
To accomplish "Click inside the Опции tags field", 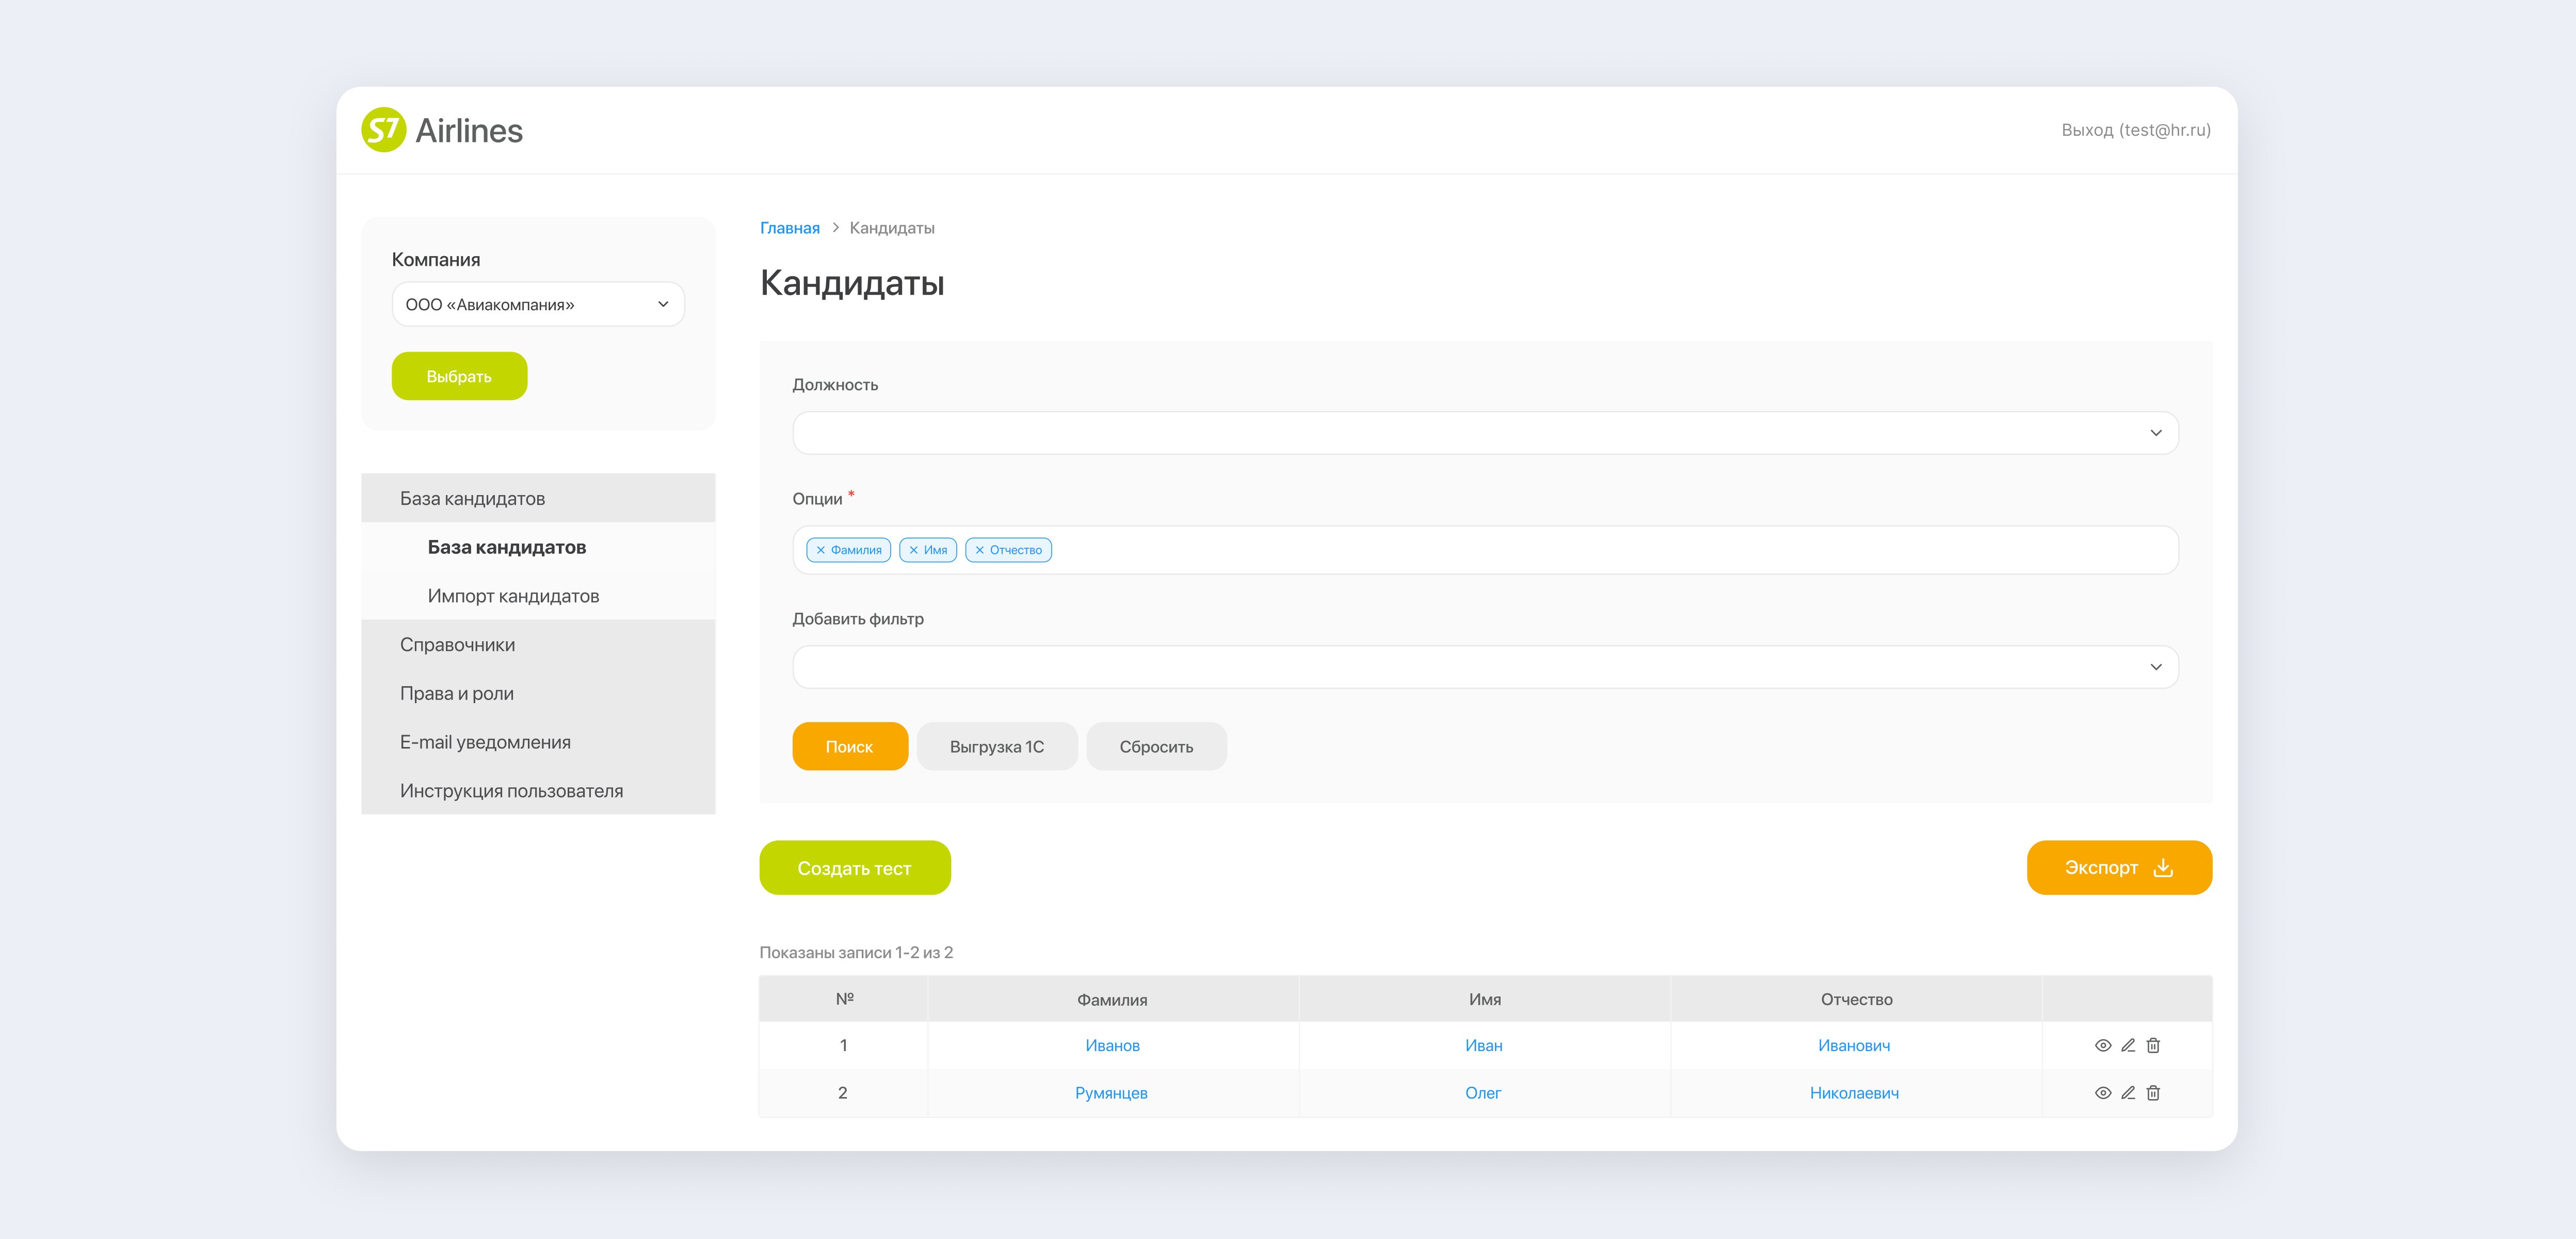I will [1600, 549].
